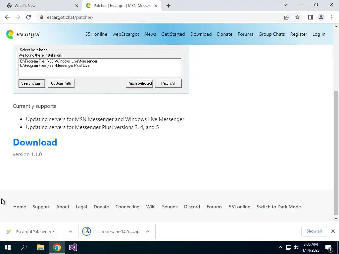Image resolution: width=339 pixels, height=254 pixels.
Task: Open footer Discord link
Action: pyautogui.click(x=192, y=207)
